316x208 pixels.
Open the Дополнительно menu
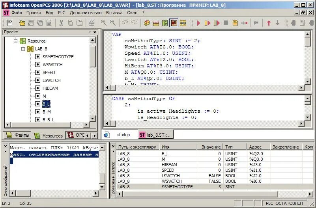(86, 13)
